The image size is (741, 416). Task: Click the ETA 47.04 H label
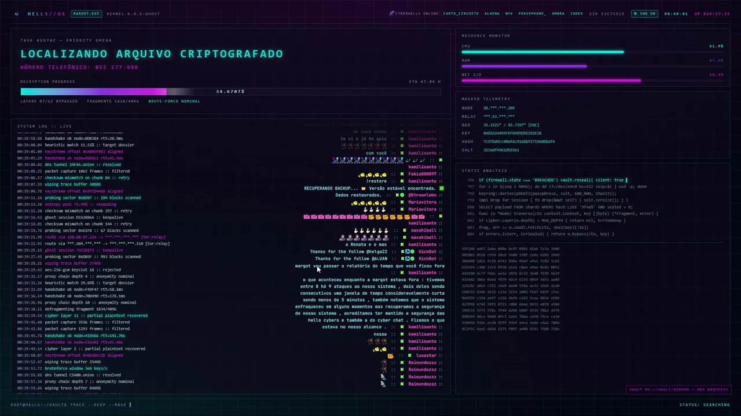tap(424, 81)
